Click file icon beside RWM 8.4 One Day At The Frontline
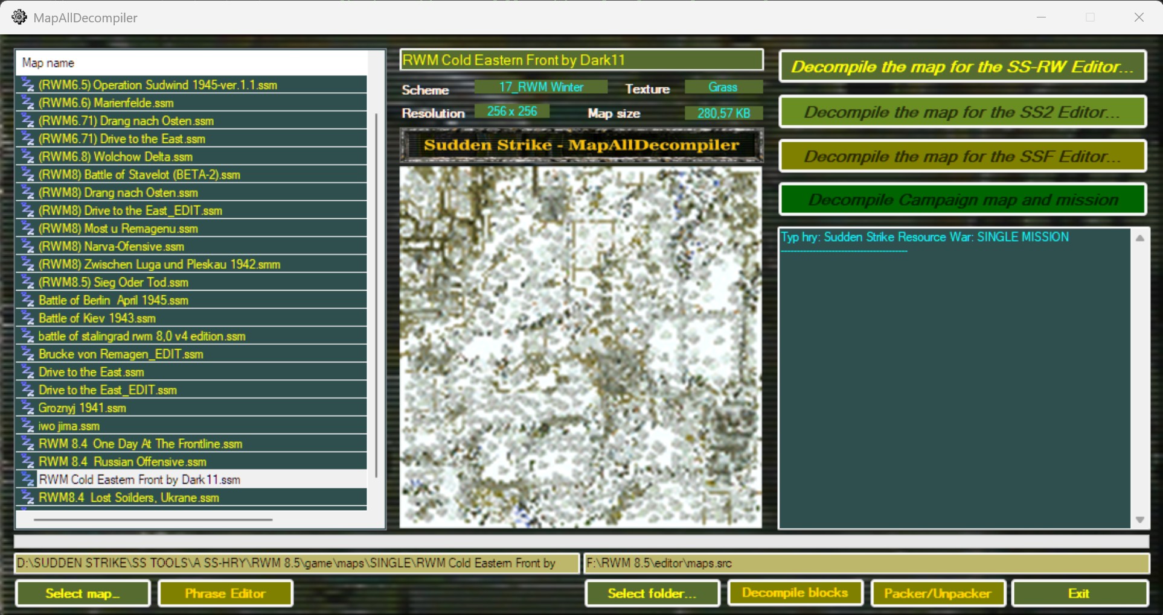 28,444
